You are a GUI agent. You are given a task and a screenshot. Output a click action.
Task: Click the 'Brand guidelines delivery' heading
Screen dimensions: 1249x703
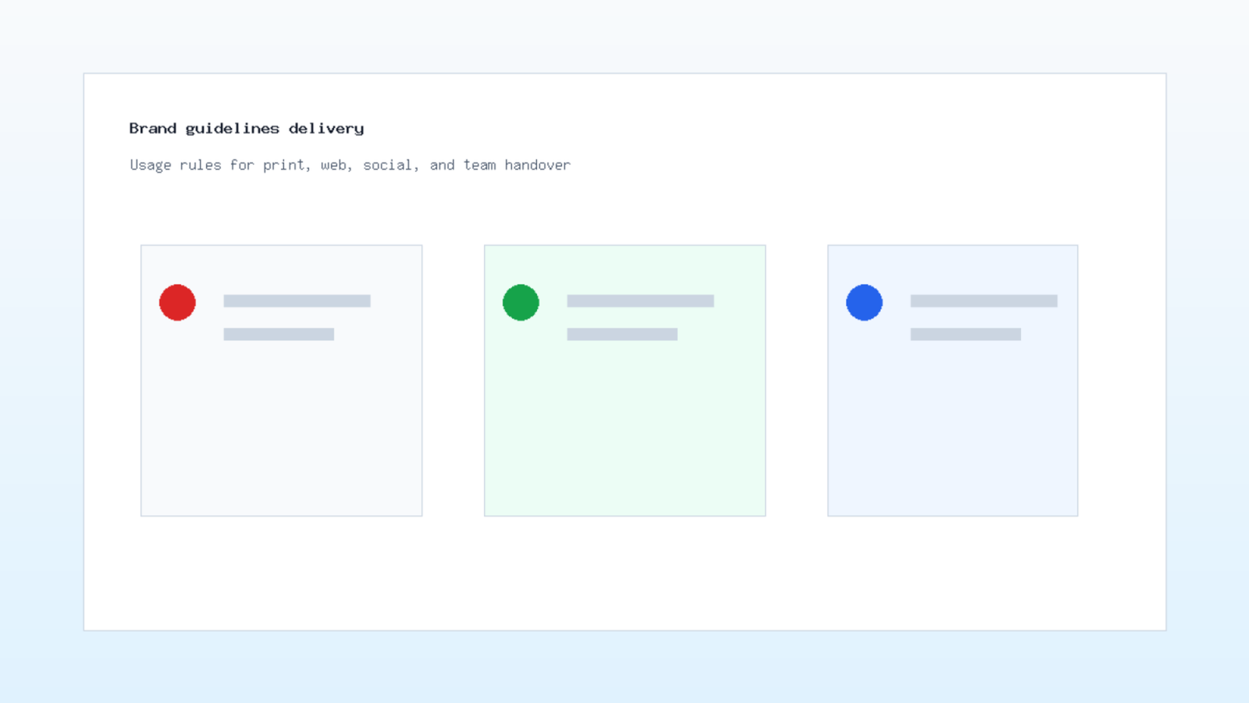[x=247, y=128]
